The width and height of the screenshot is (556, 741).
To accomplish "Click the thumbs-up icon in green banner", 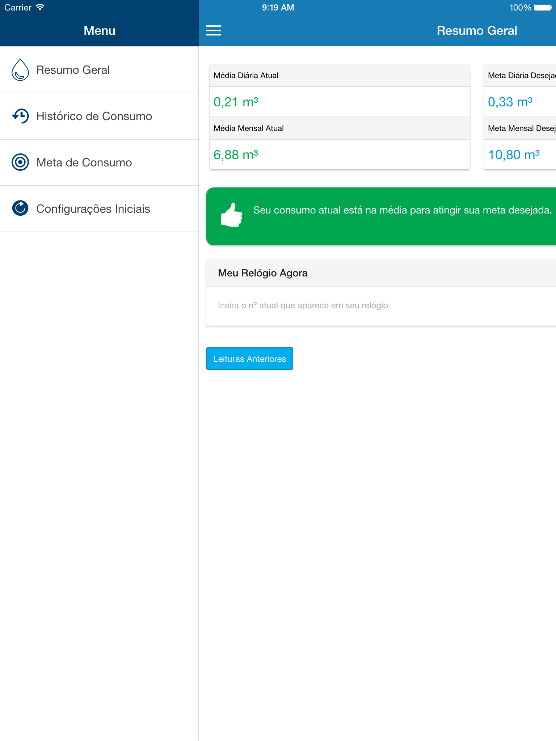I will tap(232, 215).
